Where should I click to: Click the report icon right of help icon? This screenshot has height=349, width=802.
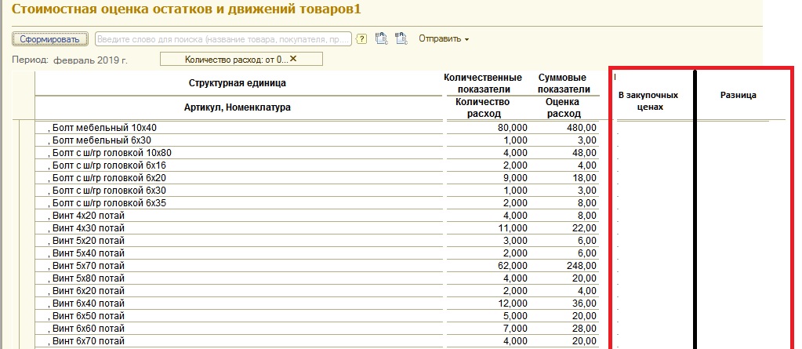point(382,38)
